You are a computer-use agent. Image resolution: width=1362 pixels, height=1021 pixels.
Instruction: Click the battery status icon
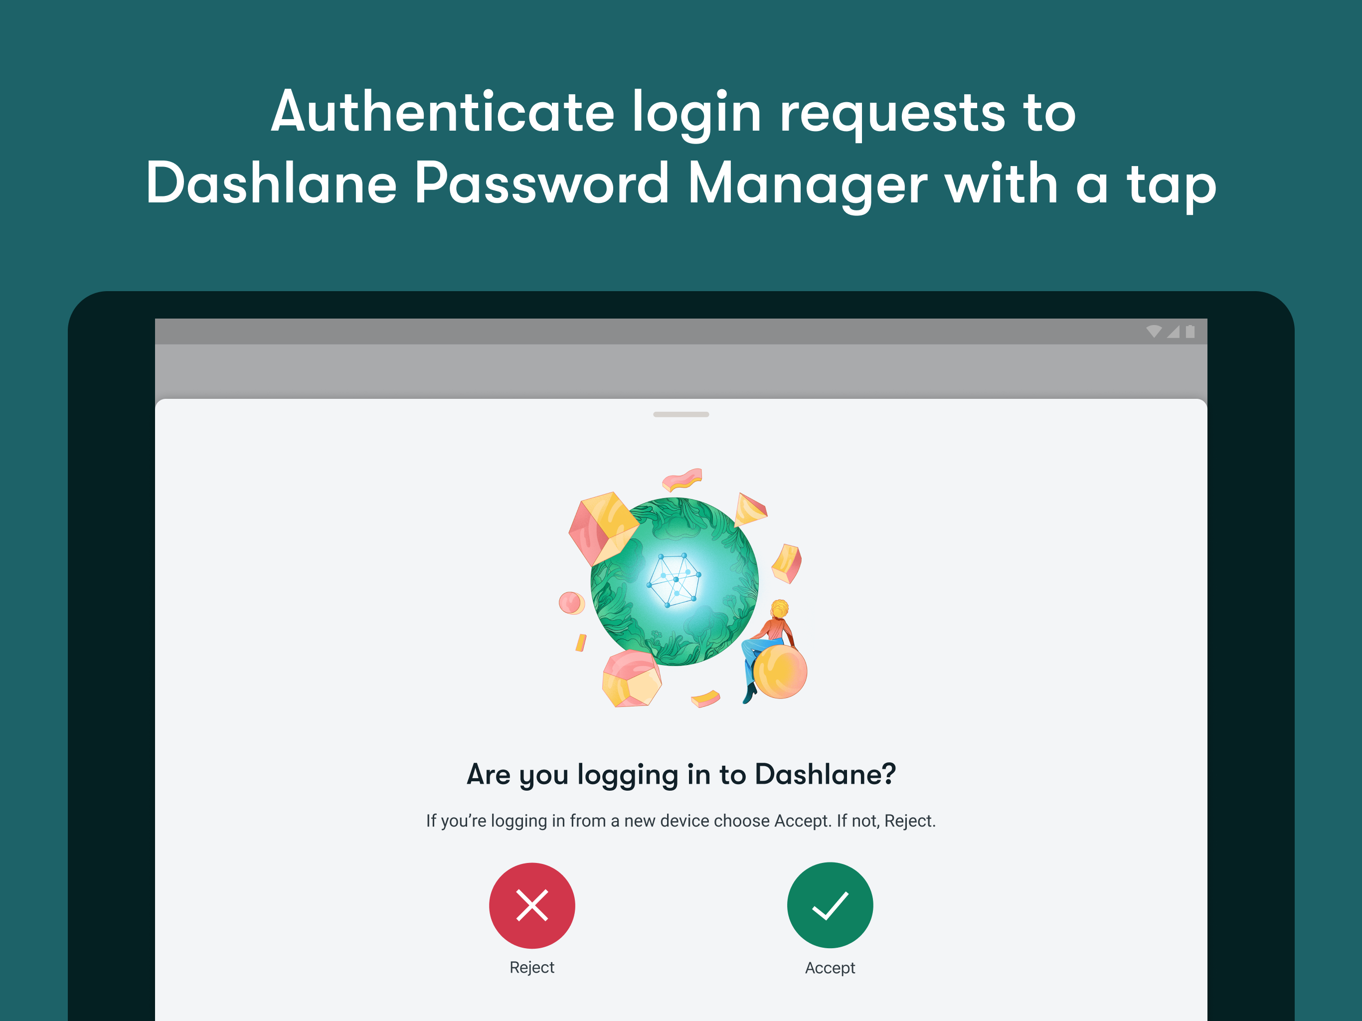click(x=1190, y=332)
